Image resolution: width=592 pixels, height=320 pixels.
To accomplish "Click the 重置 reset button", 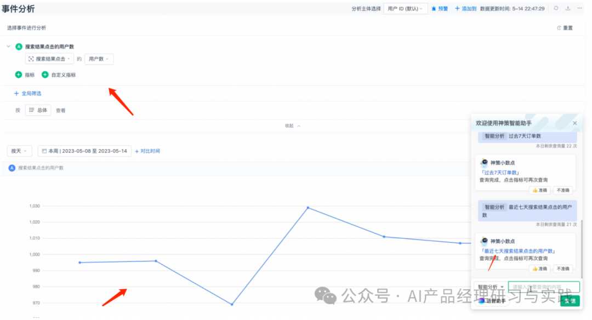I will click(x=565, y=28).
